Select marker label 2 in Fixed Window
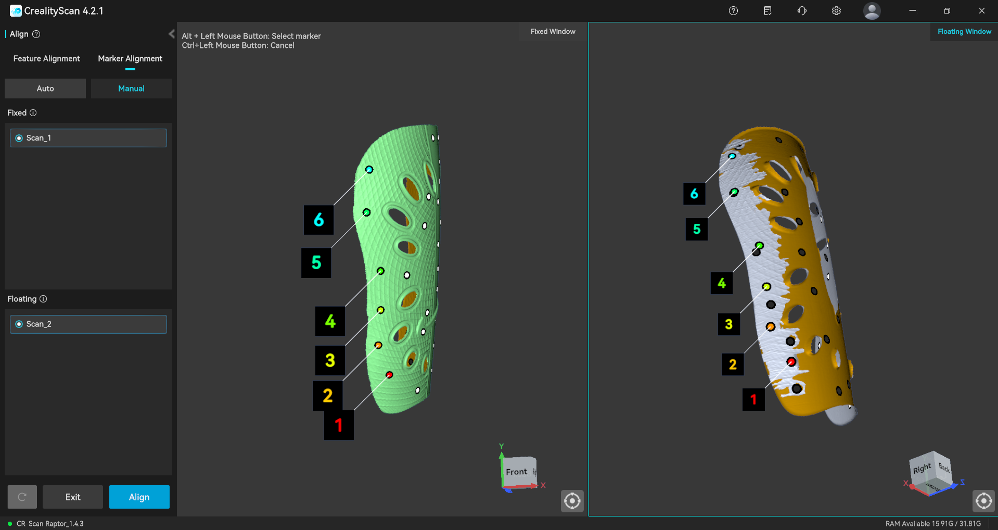This screenshot has width=998, height=530. 327,396
